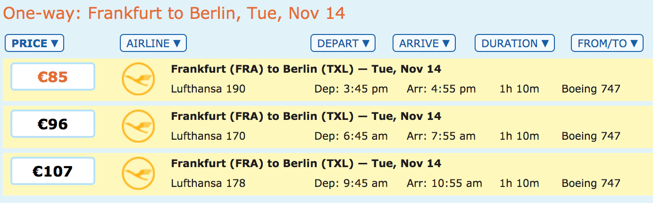Screen dimensions: 653x203
Task: Click Boeing 747 on the Lufthansa 178 row
Action: pos(591,184)
